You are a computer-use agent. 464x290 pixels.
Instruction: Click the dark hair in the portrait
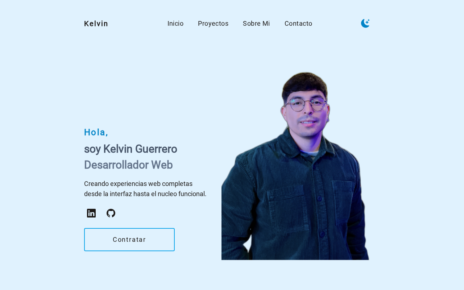pyautogui.click(x=305, y=83)
